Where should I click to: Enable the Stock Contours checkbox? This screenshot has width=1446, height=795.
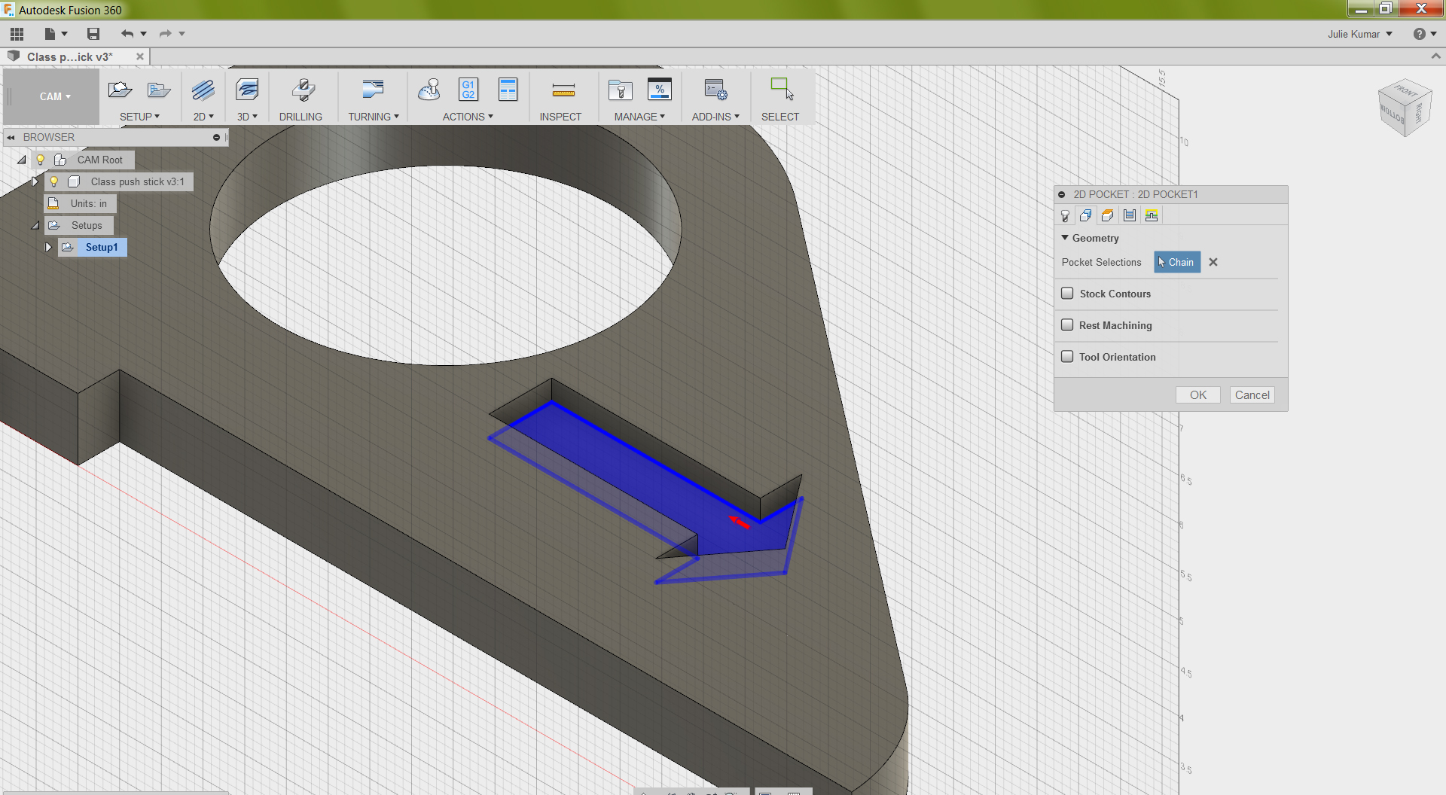pos(1067,293)
